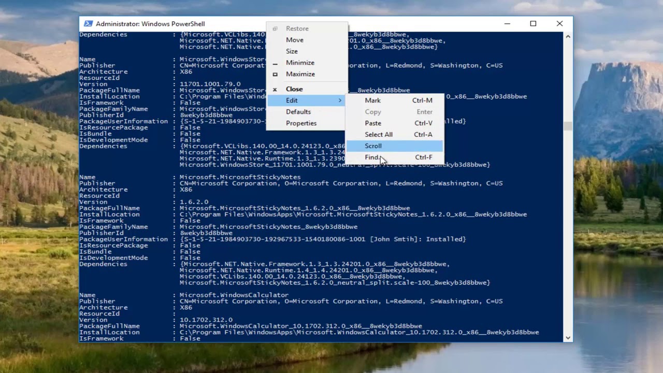Pick Minimize in the system menu
The width and height of the screenshot is (663, 373).
pyautogui.click(x=307, y=63)
